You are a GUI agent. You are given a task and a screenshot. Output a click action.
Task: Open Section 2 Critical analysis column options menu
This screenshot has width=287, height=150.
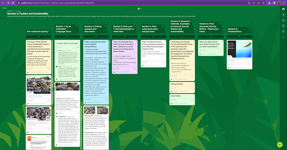tap(105, 26)
